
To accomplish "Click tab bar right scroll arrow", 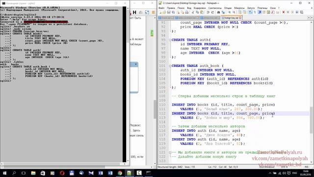I will (313, 18).
